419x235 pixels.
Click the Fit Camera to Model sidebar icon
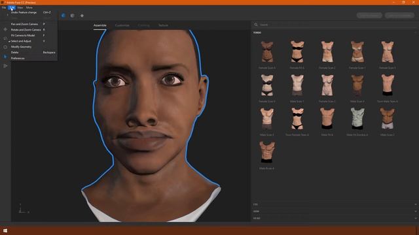(x=5, y=47)
